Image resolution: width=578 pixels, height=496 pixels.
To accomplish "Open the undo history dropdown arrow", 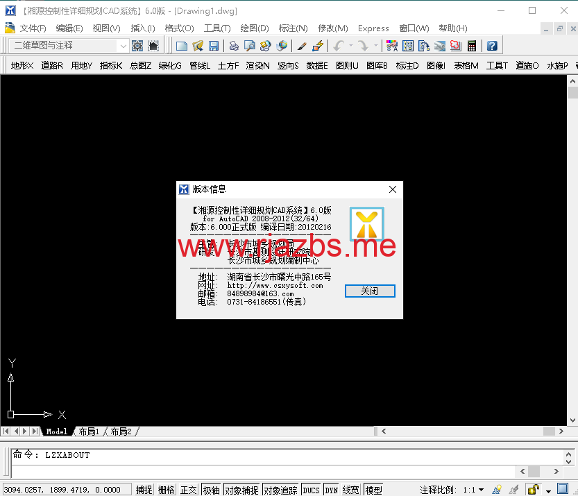I will tap(351, 46).
